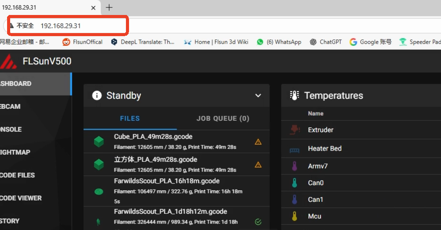Open the ChatGPT bookmark
The image size is (441, 230).
pos(326,42)
